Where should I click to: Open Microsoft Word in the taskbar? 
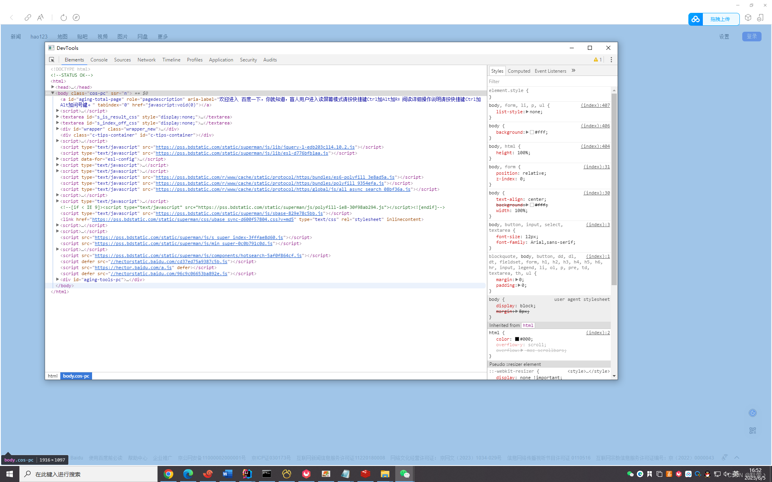point(228,474)
